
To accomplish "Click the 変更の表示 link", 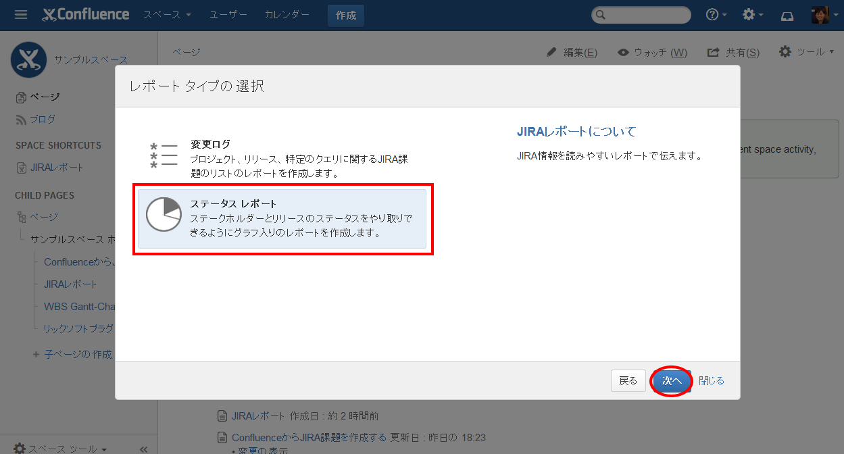I will click(263, 451).
